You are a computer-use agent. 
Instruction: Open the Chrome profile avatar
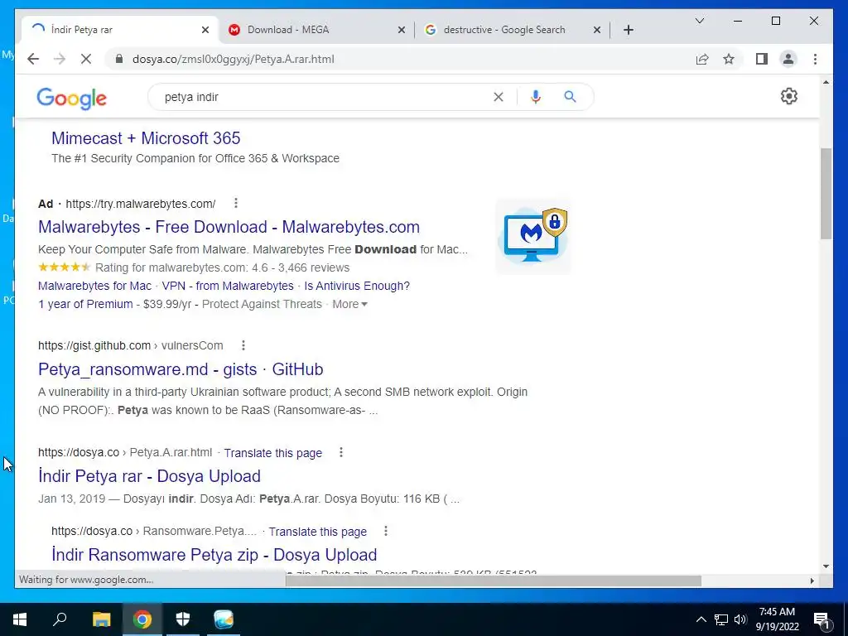click(788, 59)
